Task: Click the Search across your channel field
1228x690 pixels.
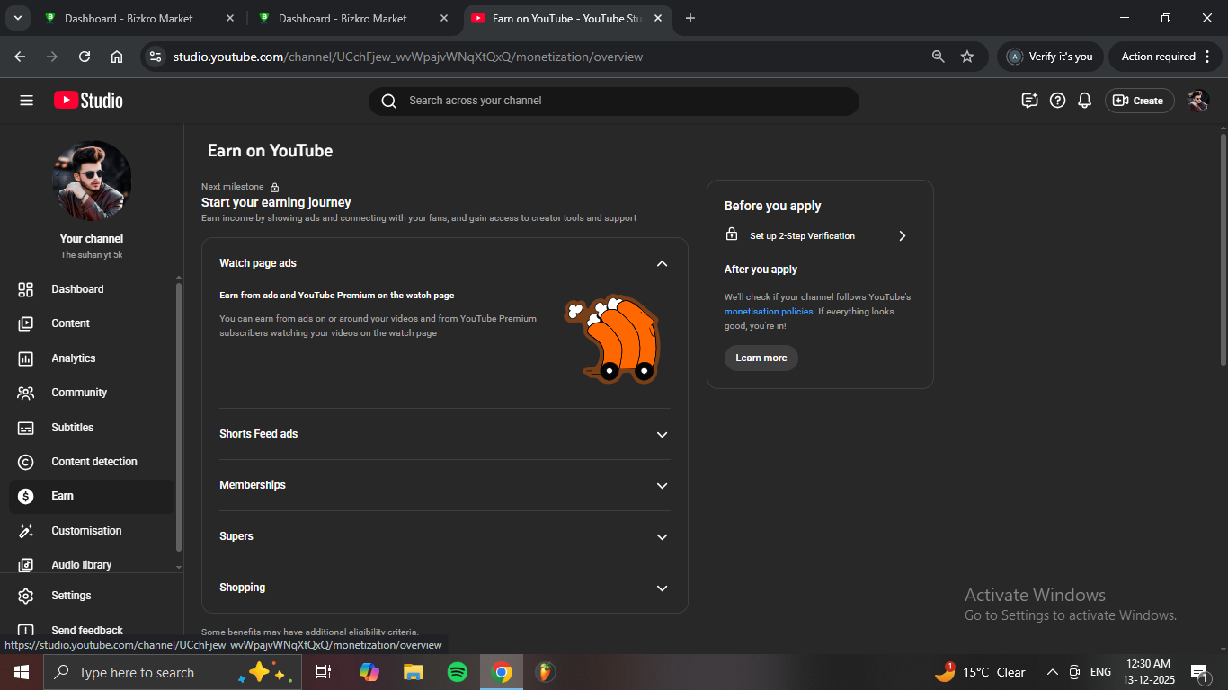Action: coord(620,101)
